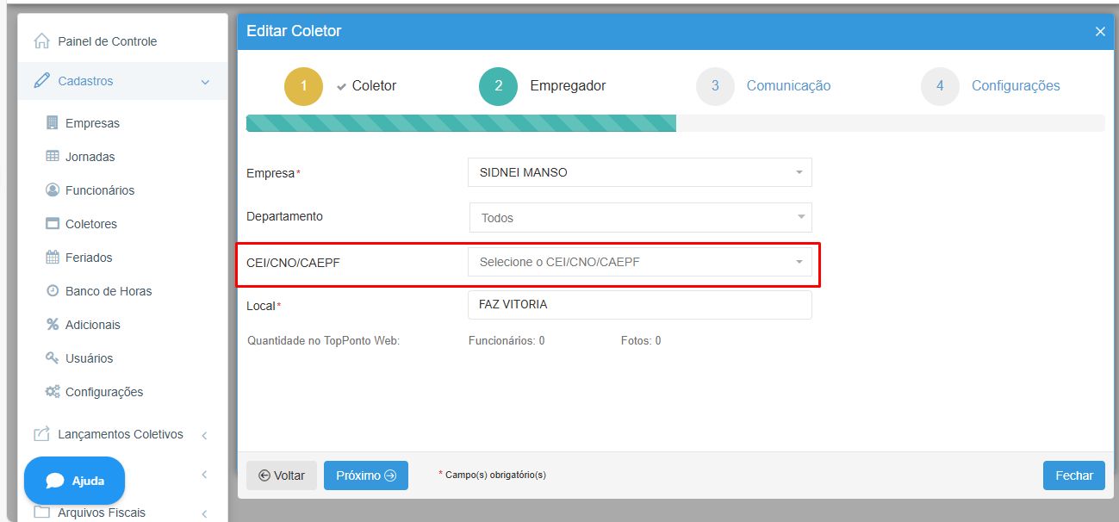Click the Feriados calendar icon
Image resolution: width=1119 pixels, height=522 pixels.
pyautogui.click(x=52, y=258)
